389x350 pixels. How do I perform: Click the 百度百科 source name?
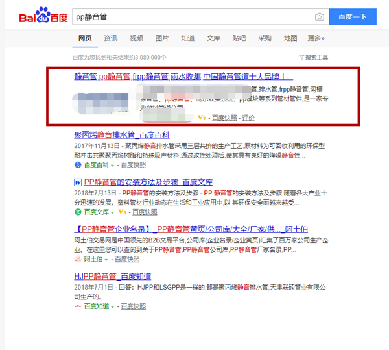(97, 165)
